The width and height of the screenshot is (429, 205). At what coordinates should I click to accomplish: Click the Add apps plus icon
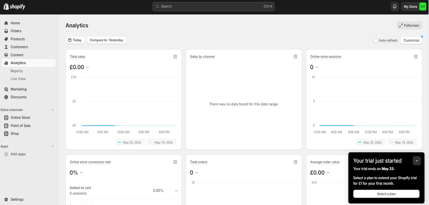click(6, 154)
